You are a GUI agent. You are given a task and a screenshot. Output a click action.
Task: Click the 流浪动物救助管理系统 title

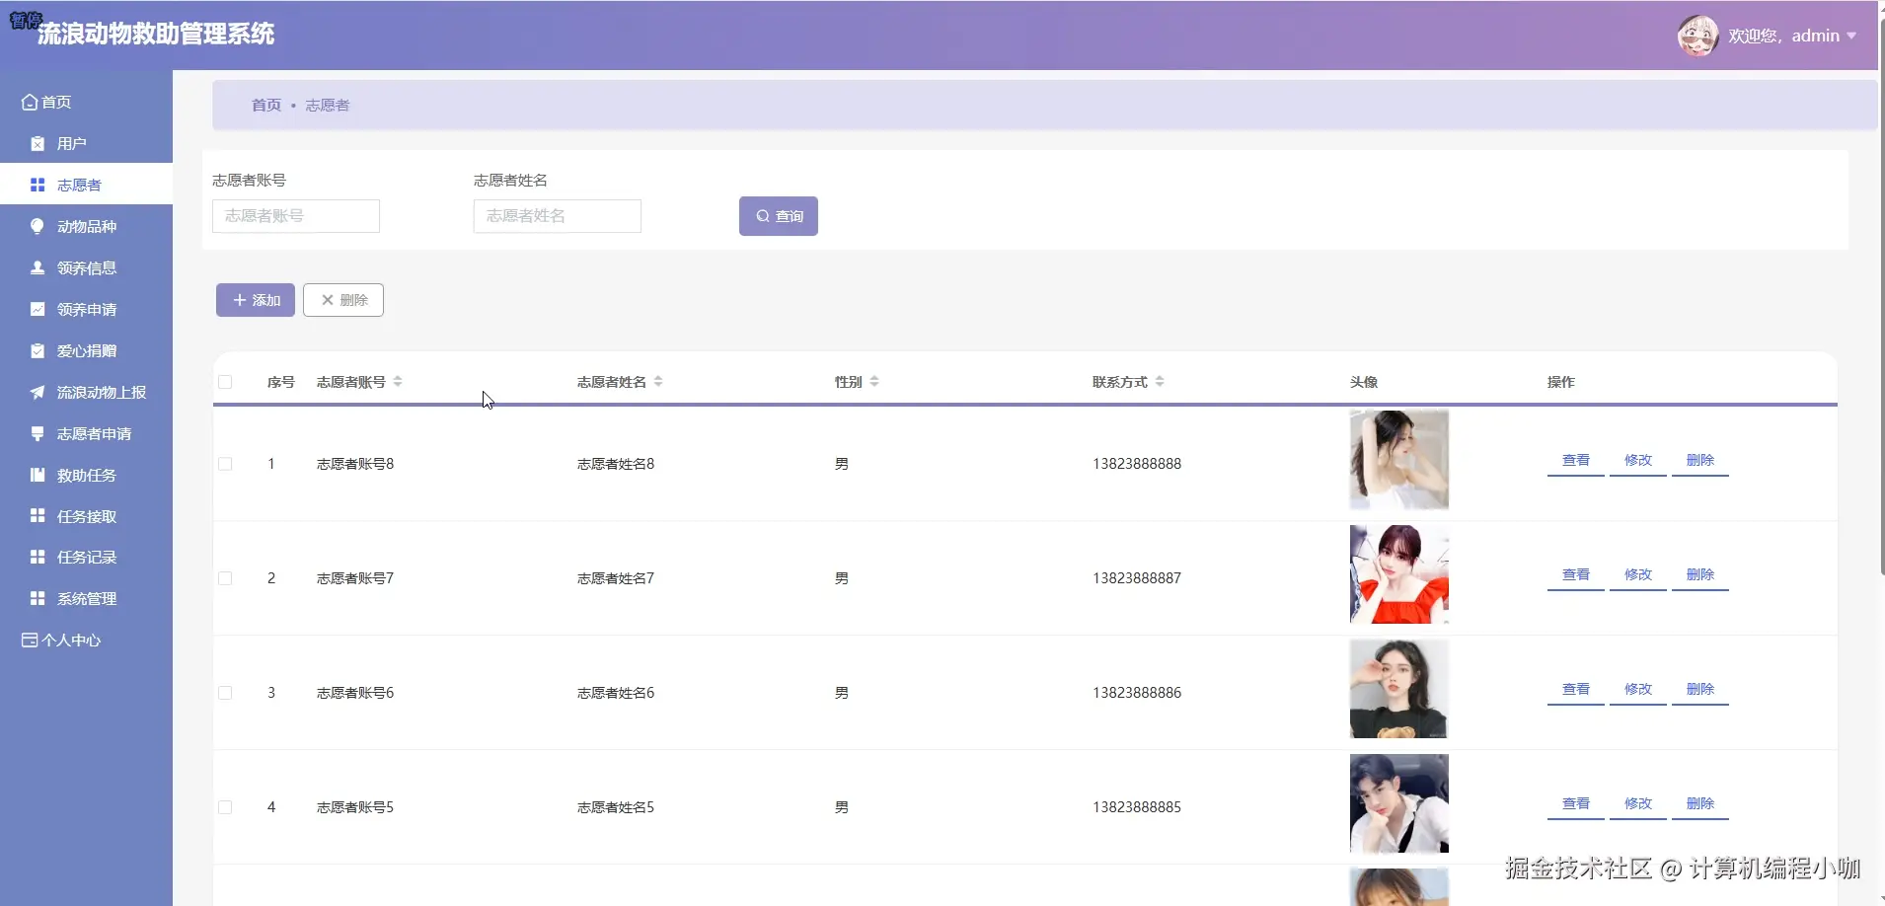click(x=156, y=35)
